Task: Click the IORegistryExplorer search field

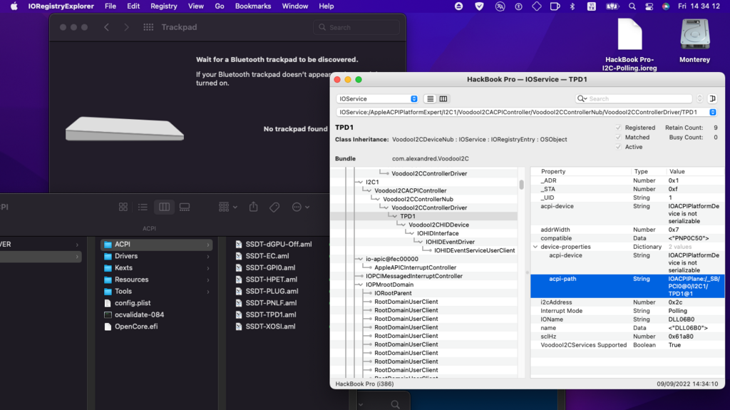Action: pos(634,98)
